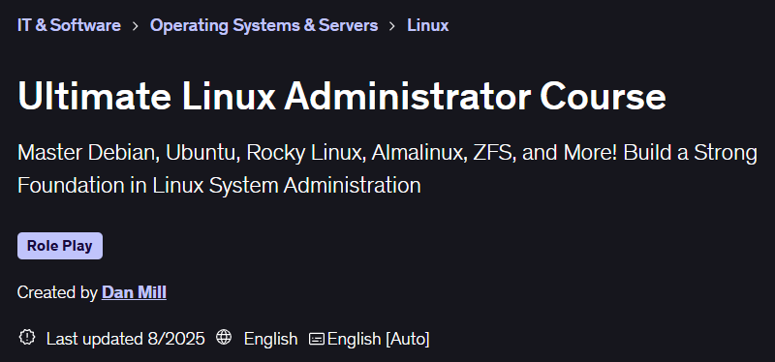Click the closed captions icon
The image size is (775, 362).
pos(317,340)
